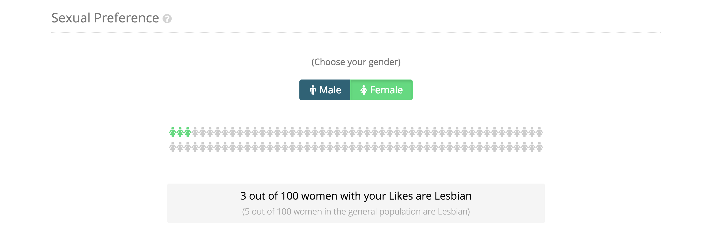Click the dotted divider under the heading
Screen dimensions: 714x250
point(356,32)
